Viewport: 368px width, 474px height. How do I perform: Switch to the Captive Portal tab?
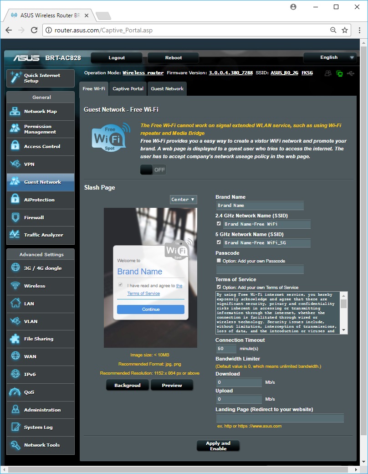pyautogui.click(x=128, y=89)
